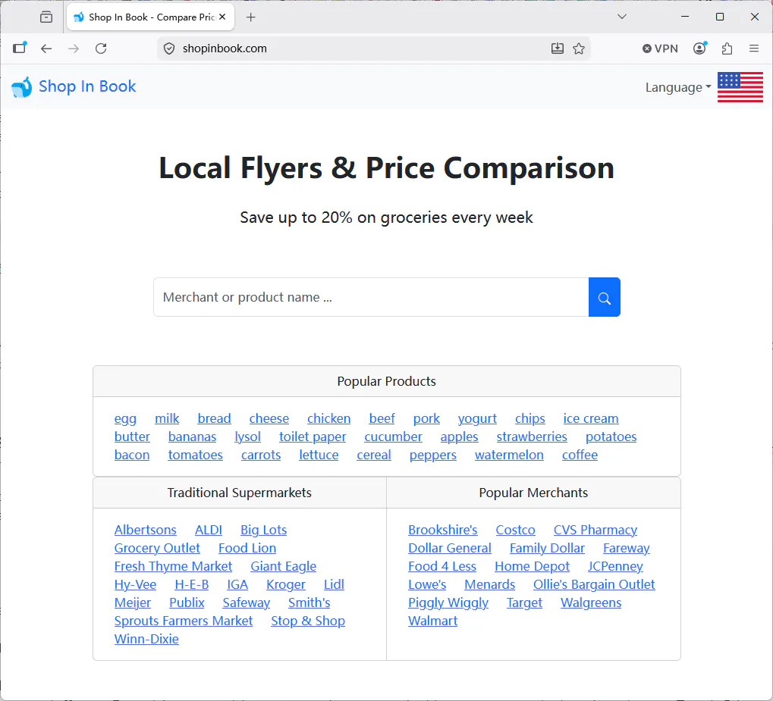Image resolution: width=773 pixels, height=701 pixels.
Task: Open the coffee product link
Action: coord(580,455)
